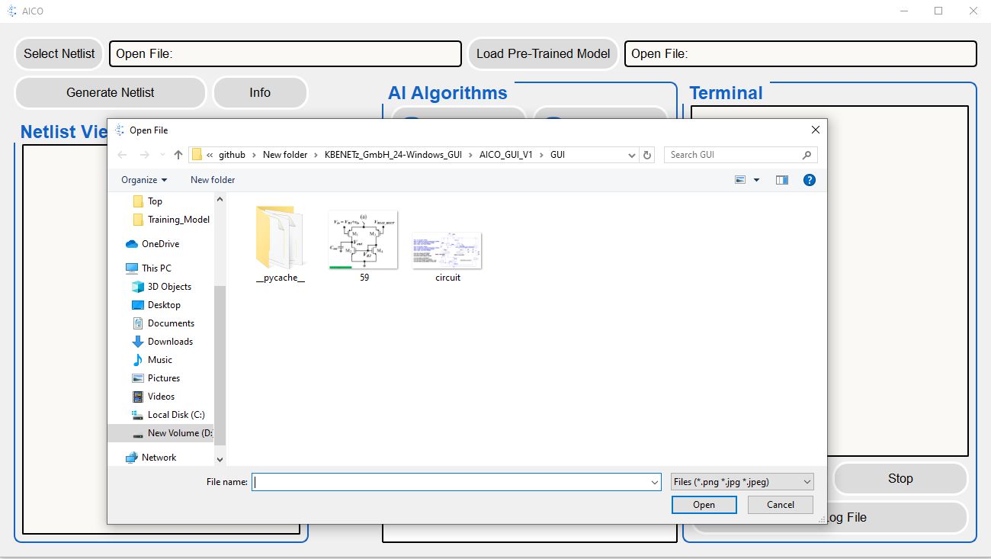Click the search magnifier icon
This screenshot has height=559, width=991.
point(807,155)
